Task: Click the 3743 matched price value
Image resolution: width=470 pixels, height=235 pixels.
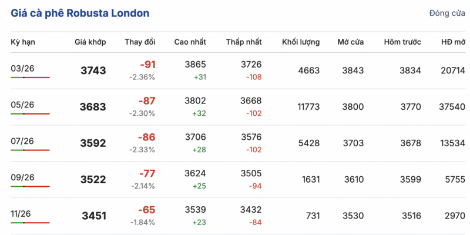Action: [x=93, y=71]
